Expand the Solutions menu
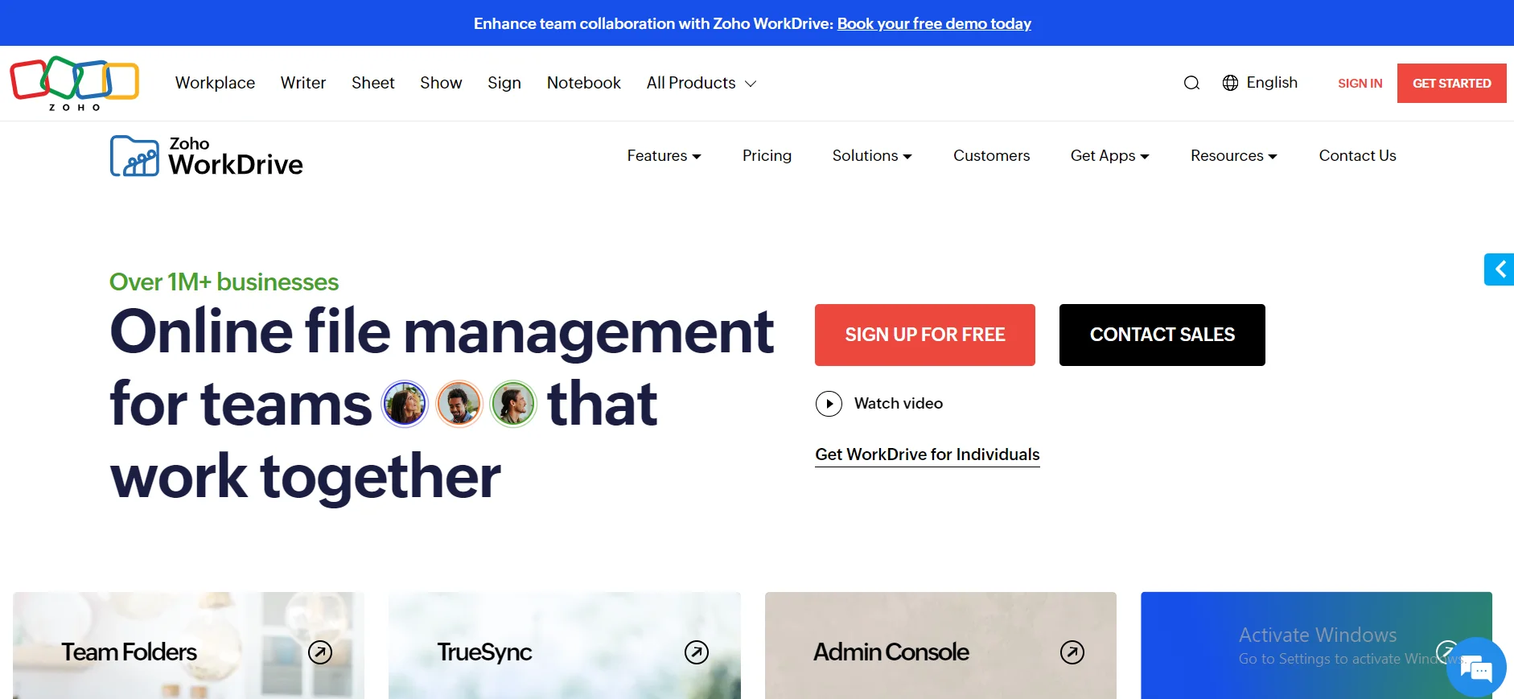Viewport: 1514px width, 699px height. point(872,156)
